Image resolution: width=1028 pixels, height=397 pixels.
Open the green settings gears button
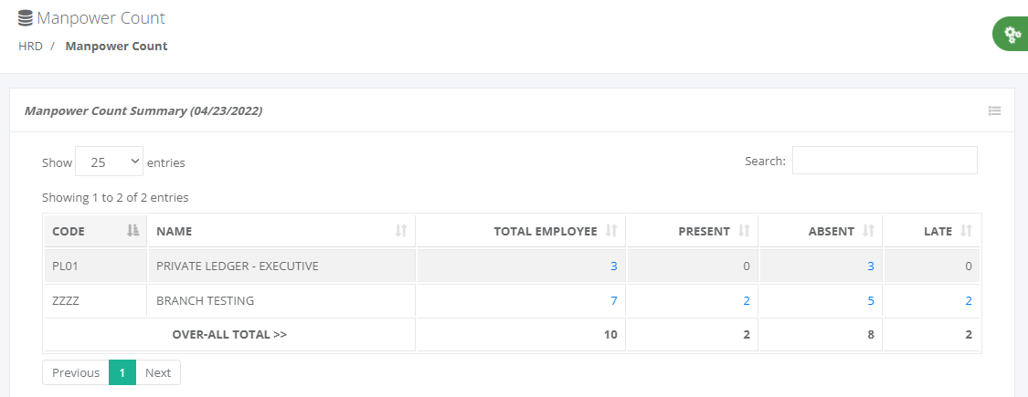pyautogui.click(x=1012, y=35)
